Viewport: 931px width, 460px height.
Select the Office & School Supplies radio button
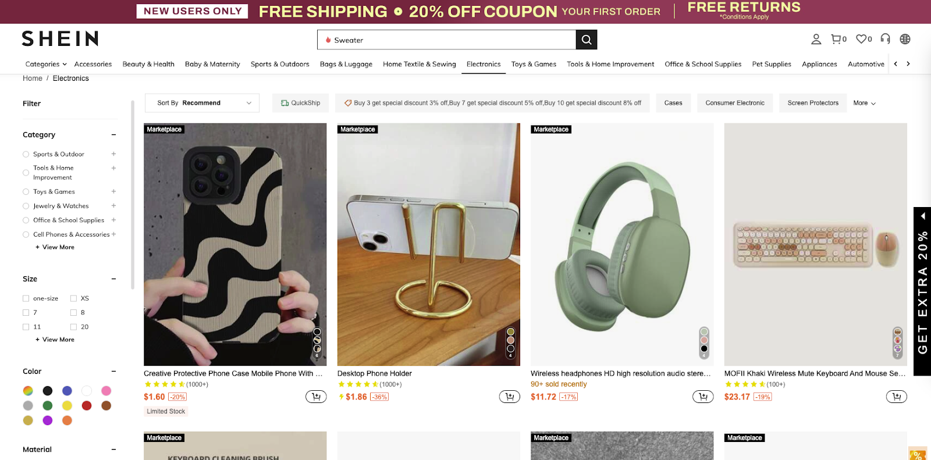coord(26,220)
